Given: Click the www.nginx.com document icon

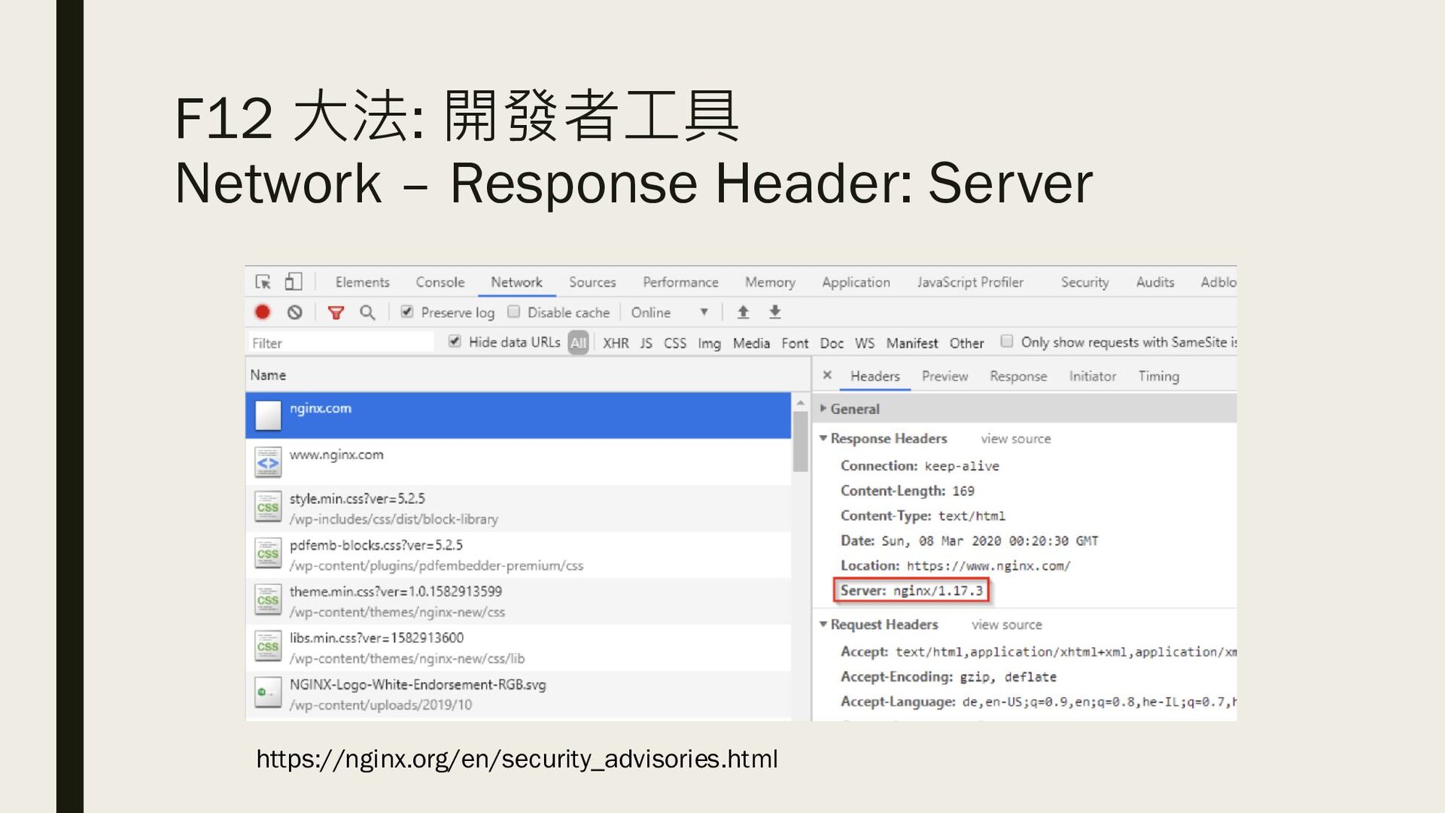Looking at the screenshot, I should [x=268, y=462].
